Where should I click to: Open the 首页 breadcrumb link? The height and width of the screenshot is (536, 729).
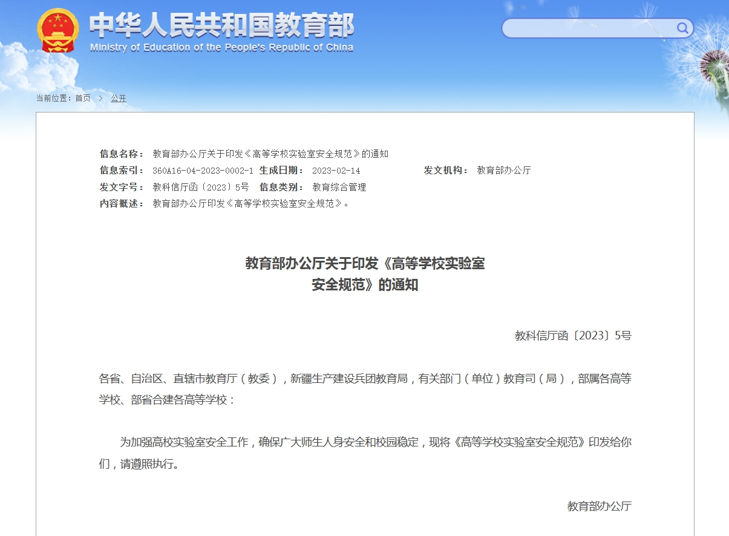coord(83,98)
